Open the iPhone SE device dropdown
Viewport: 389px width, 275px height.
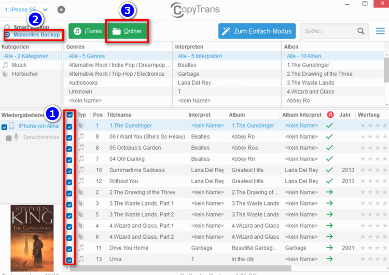pyautogui.click(x=26, y=10)
